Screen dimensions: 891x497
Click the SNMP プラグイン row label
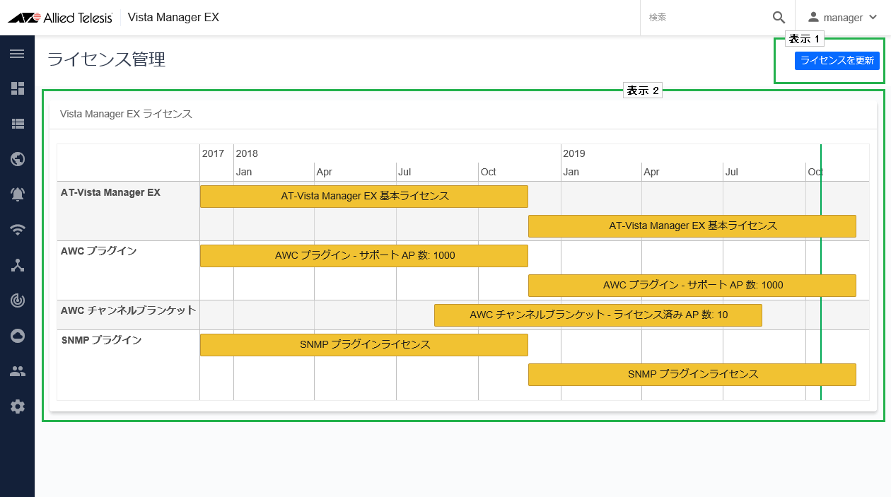click(101, 340)
